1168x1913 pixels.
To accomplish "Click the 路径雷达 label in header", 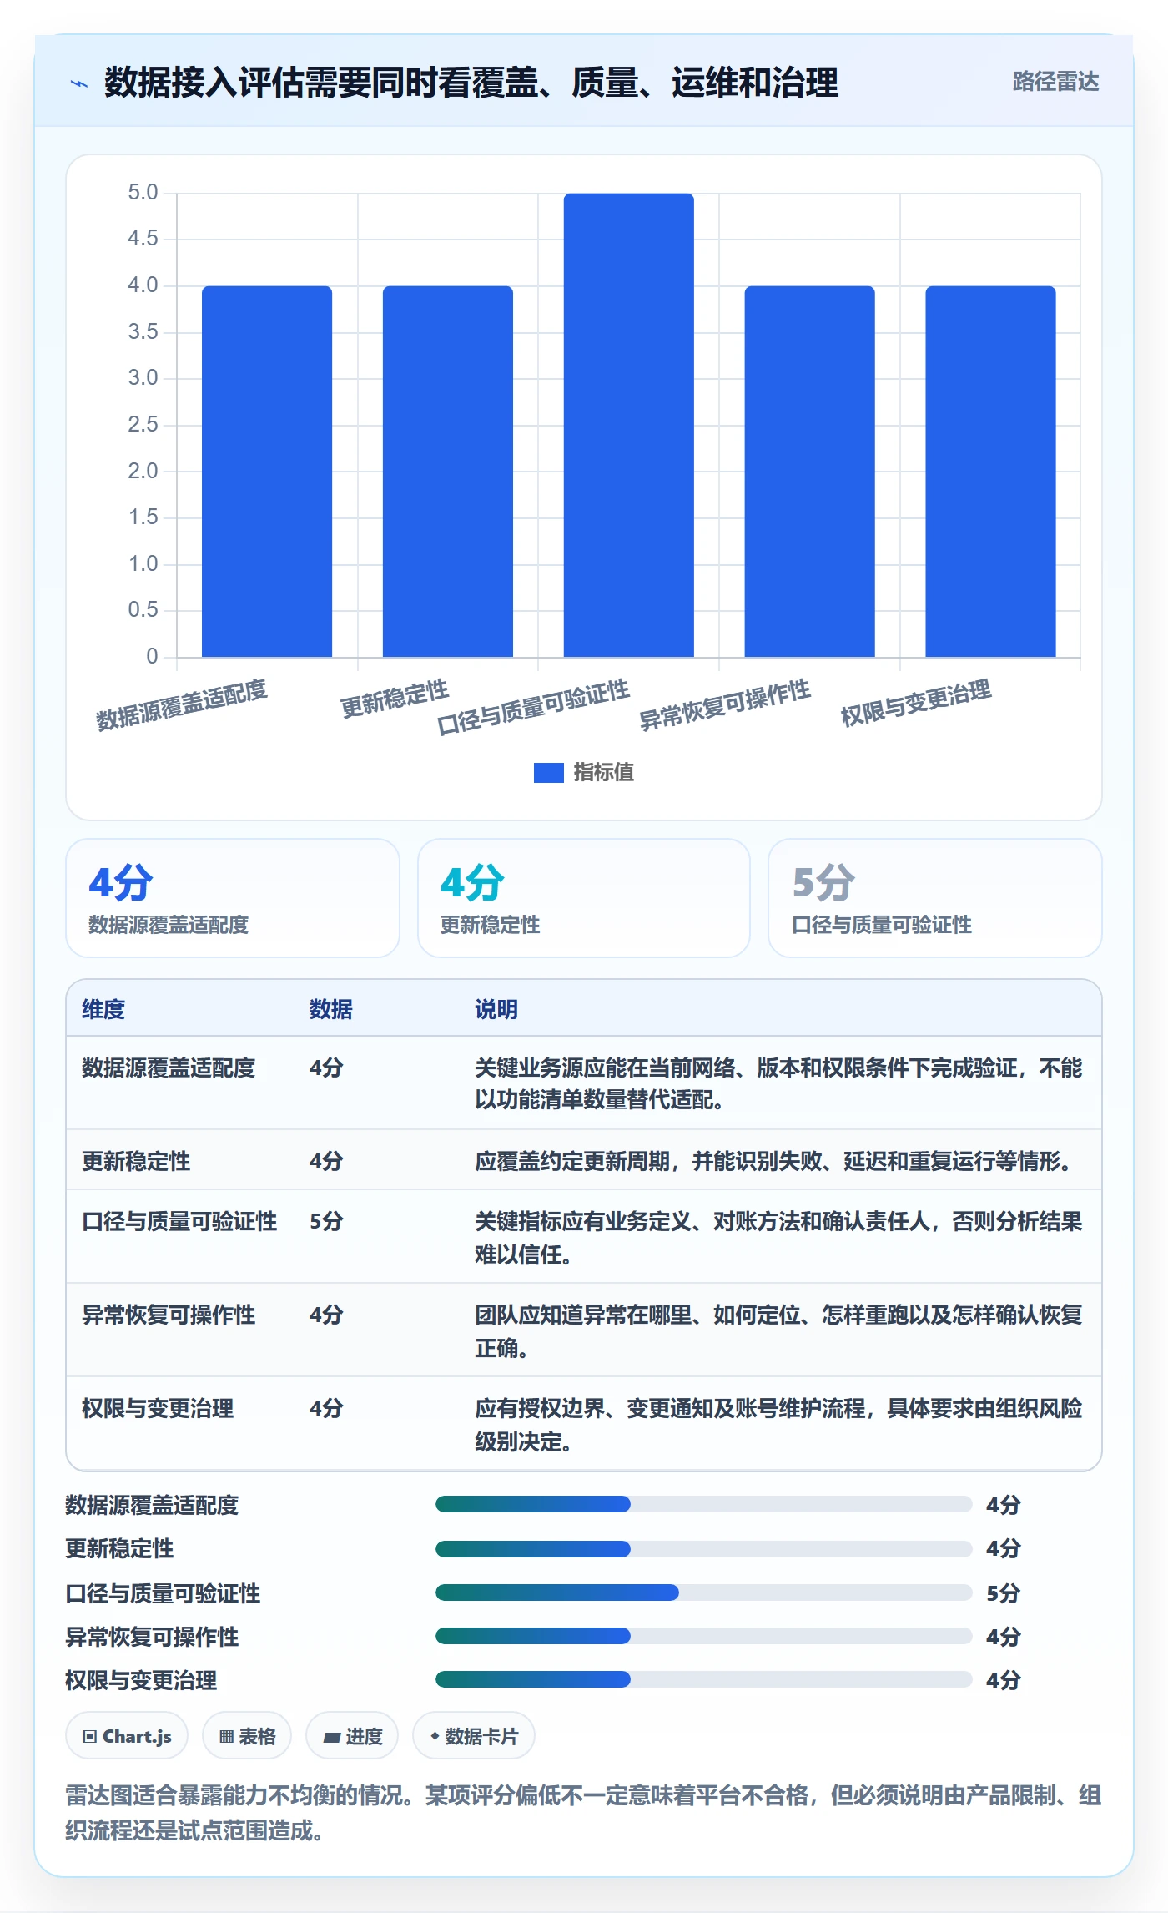I will pyautogui.click(x=1055, y=82).
